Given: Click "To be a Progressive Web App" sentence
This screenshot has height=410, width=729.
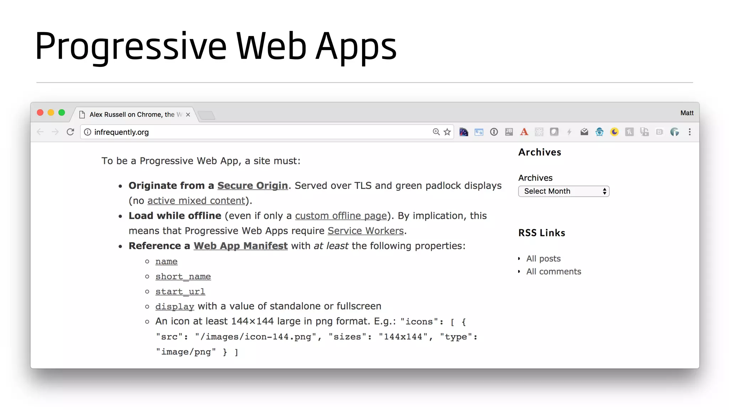Looking at the screenshot, I should coord(201,161).
